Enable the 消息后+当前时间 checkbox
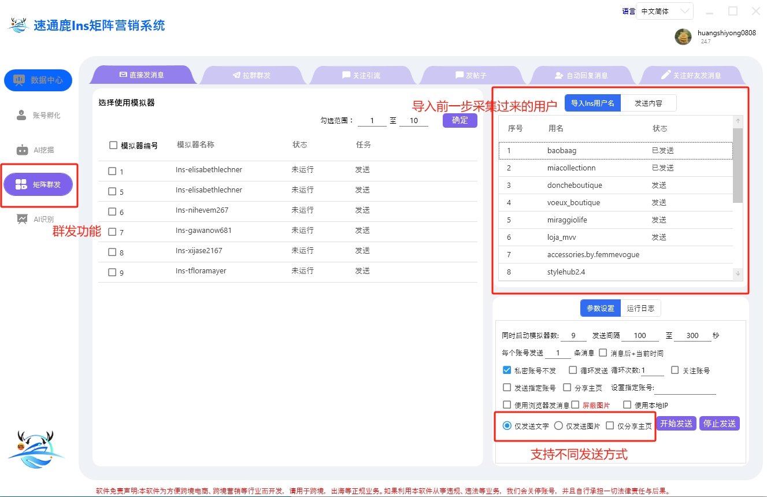767x497 pixels. click(x=603, y=353)
